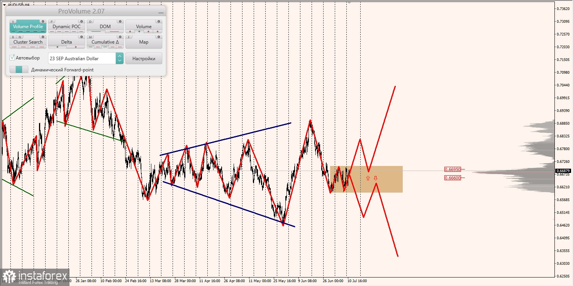Open Delta gear settings
The image size is (573, 286).
81,37
